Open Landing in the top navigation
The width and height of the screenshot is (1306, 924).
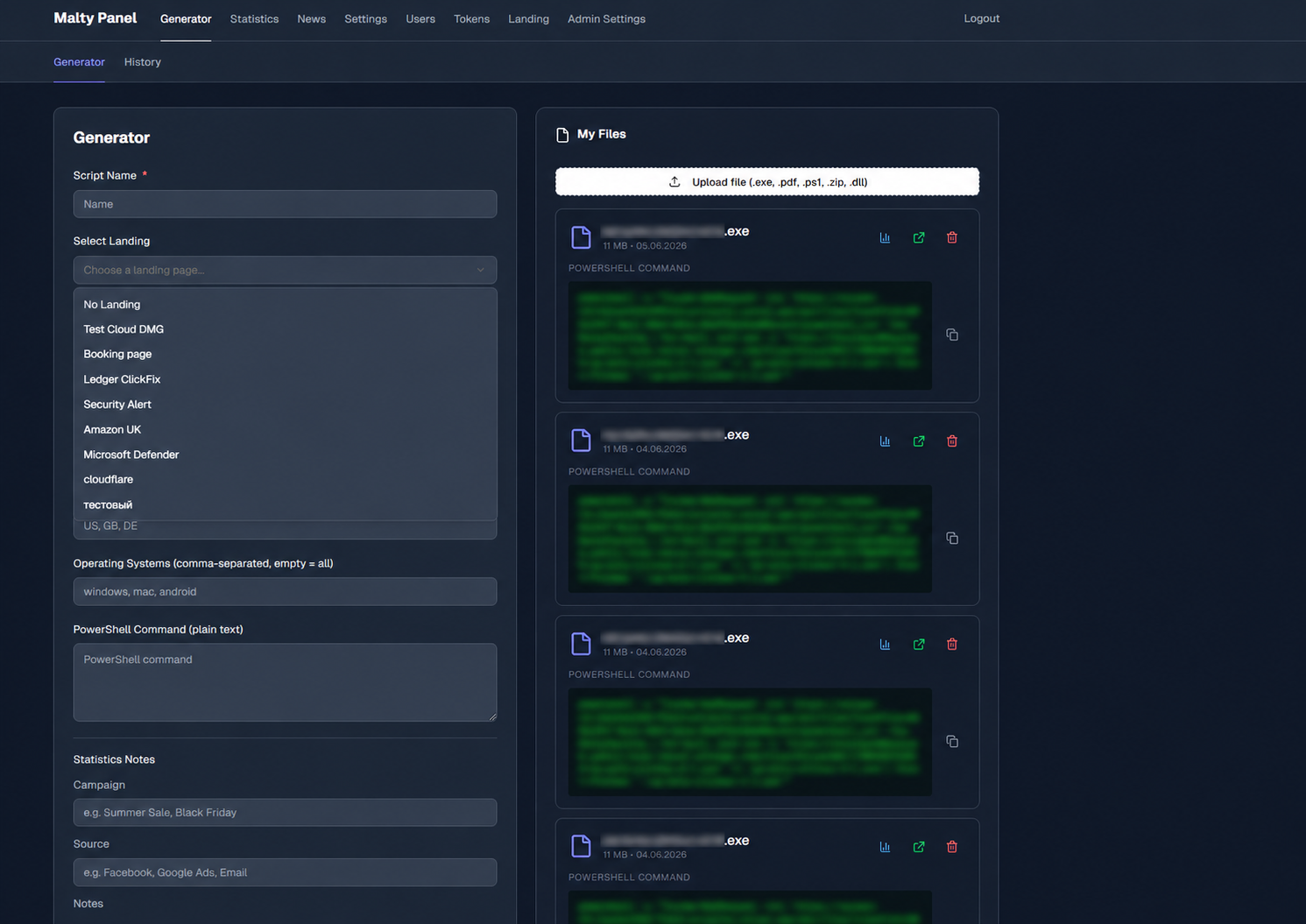[528, 18]
